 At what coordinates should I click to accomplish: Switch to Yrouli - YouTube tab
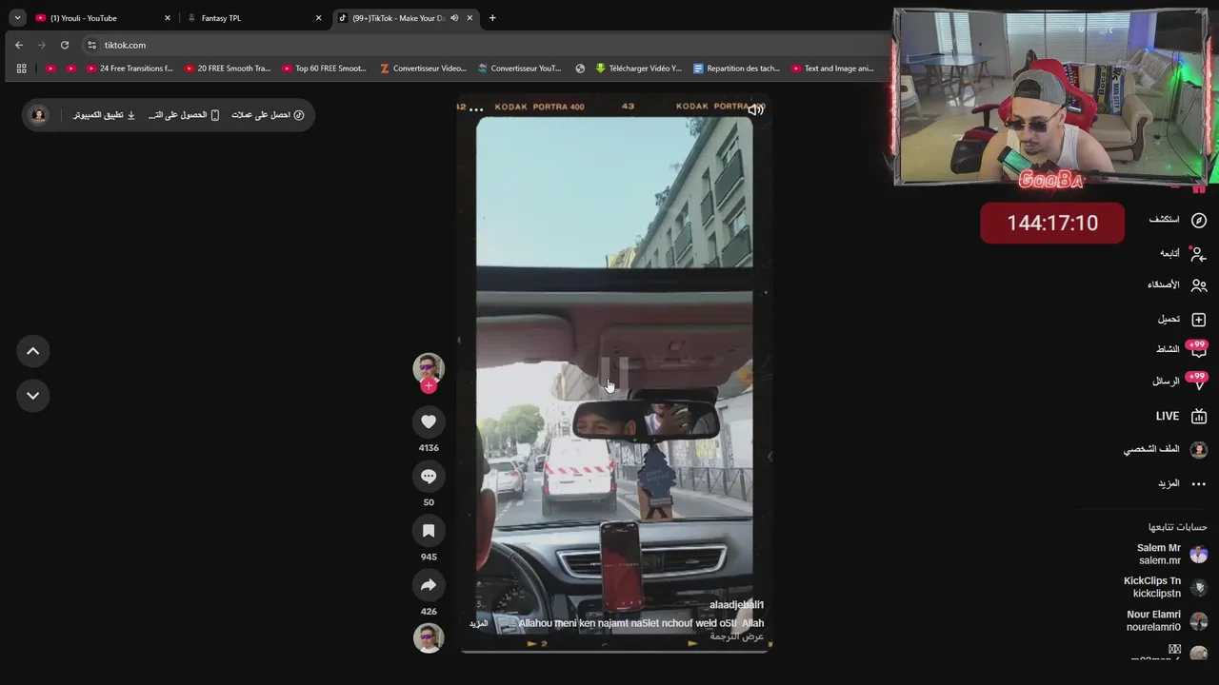[x=102, y=18]
